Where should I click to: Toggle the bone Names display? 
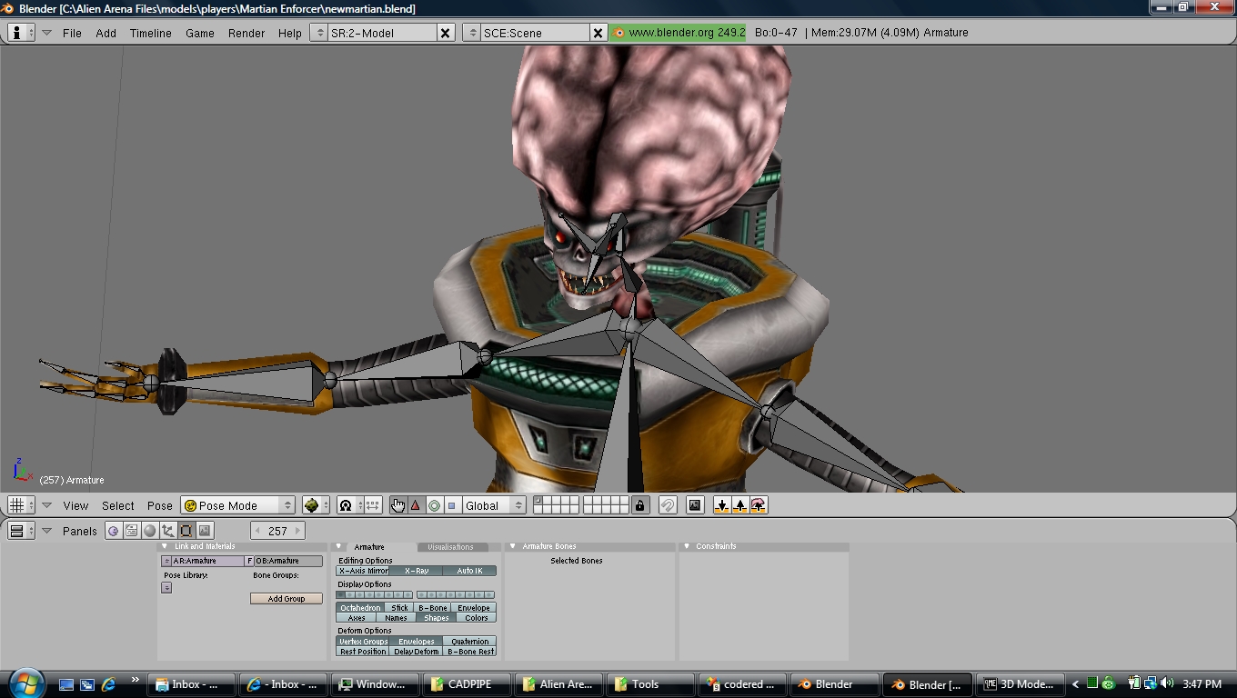396,618
